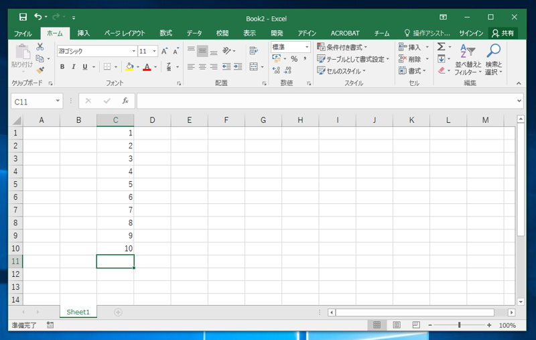Click the increase decimal icon
The width and height of the screenshot is (536, 340).
coord(276,70)
